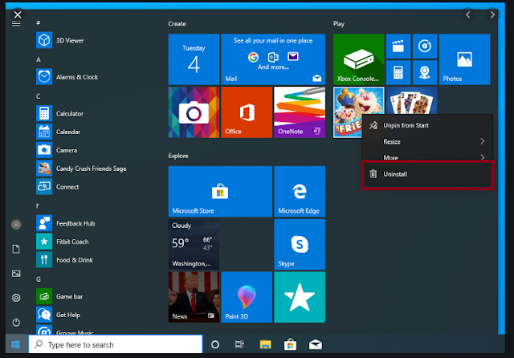Select Unpin from Start in context menu
The width and height of the screenshot is (514, 358).
(x=427, y=125)
